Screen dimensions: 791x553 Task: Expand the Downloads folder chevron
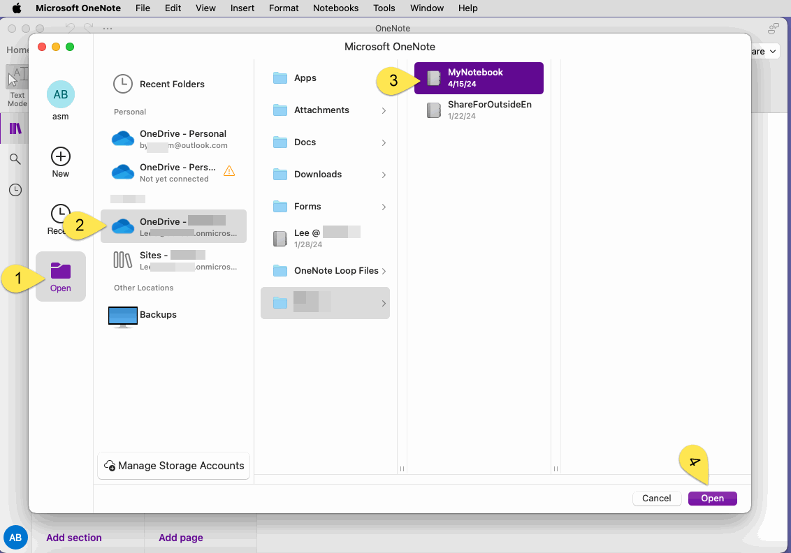[384, 175]
